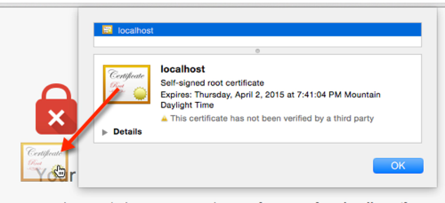This screenshot has width=445, height=203.
Task: Click the faded certificate image under the cursor
Action: 44,162
